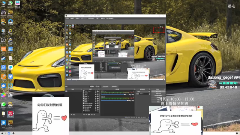Viewport: 240px width, 135px height.
Task: Remove the selected source with the minus icon
Action: click(x=86, y=114)
